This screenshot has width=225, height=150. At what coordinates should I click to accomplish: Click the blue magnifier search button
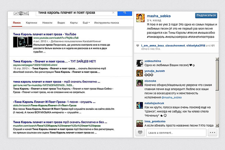(x=125, y=13)
